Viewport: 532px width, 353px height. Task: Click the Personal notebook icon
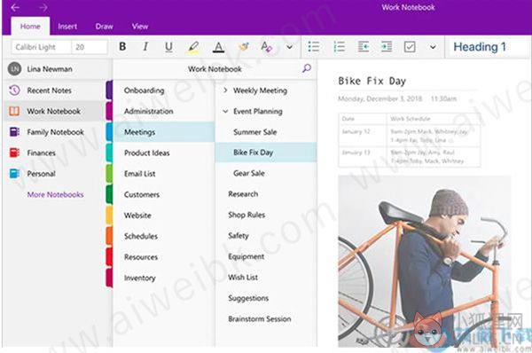point(14,174)
